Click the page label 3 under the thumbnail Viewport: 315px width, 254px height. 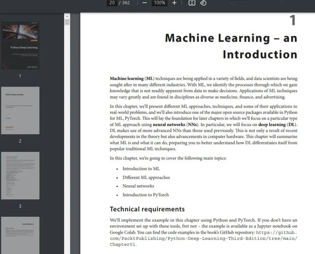pyautogui.click(x=20, y=206)
